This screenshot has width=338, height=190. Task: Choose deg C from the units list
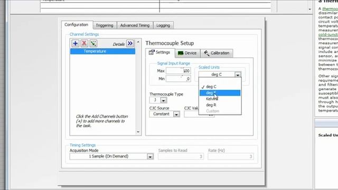(220, 87)
